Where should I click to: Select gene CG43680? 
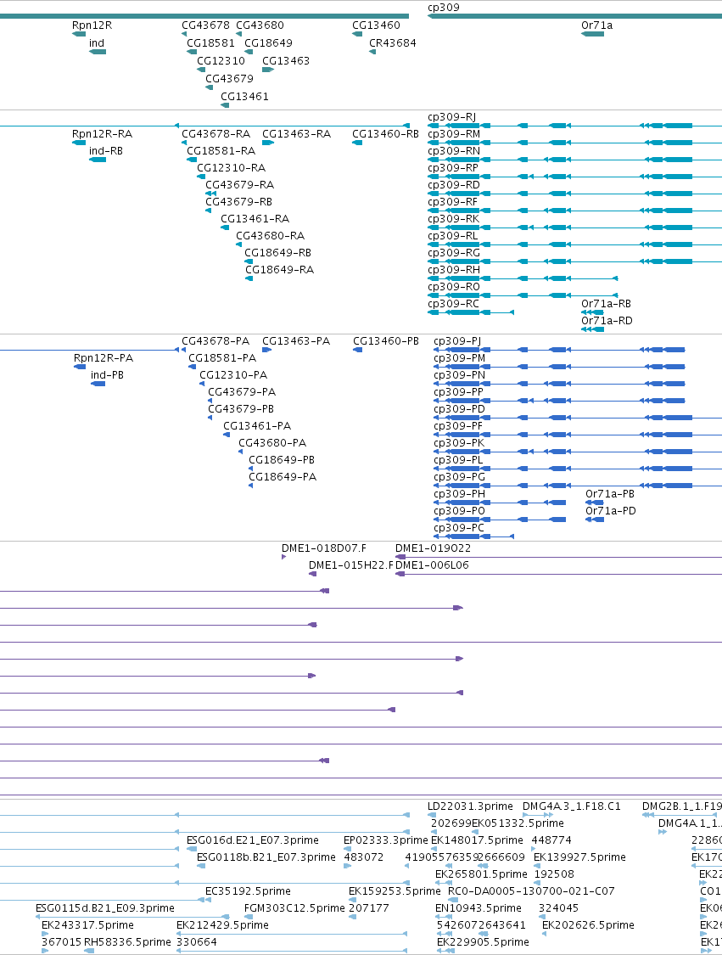260,25
